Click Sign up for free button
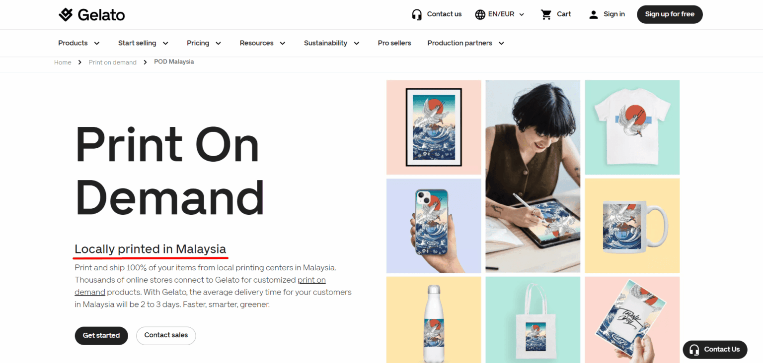This screenshot has height=363, width=763. pyautogui.click(x=670, y=14)
